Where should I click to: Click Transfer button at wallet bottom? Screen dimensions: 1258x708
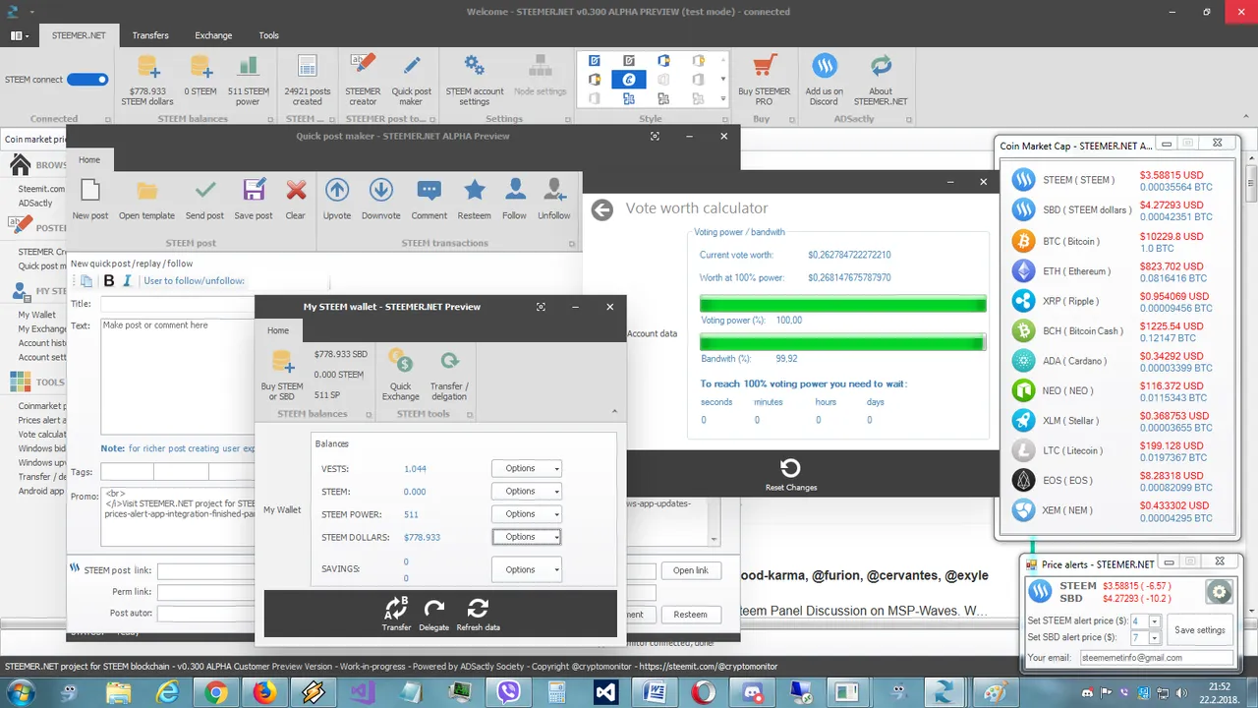click(x=397, y=614)
